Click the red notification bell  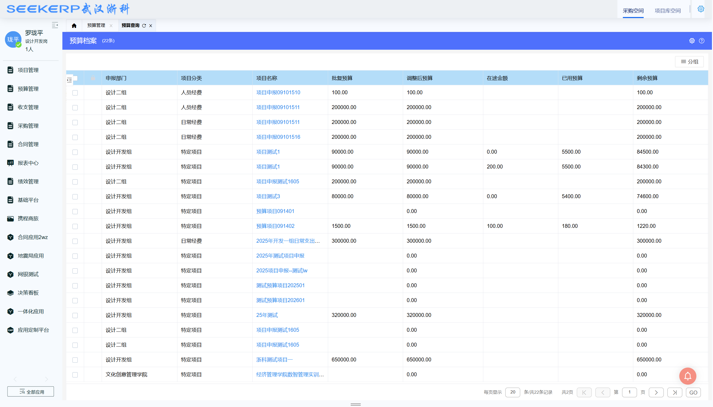[688, 376]
